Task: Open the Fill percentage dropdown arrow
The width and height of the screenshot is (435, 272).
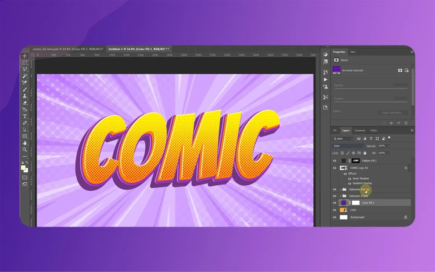Action: point(388,153)
